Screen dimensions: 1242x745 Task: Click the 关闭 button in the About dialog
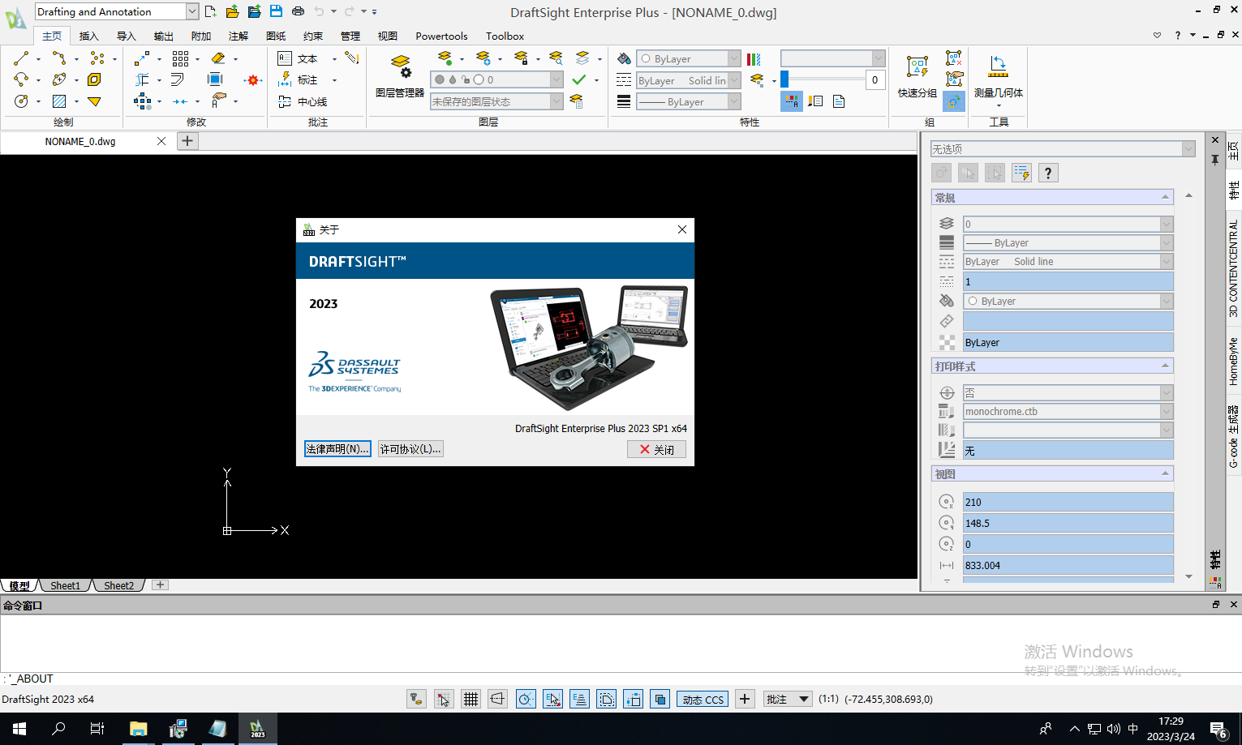coord(656,449)
